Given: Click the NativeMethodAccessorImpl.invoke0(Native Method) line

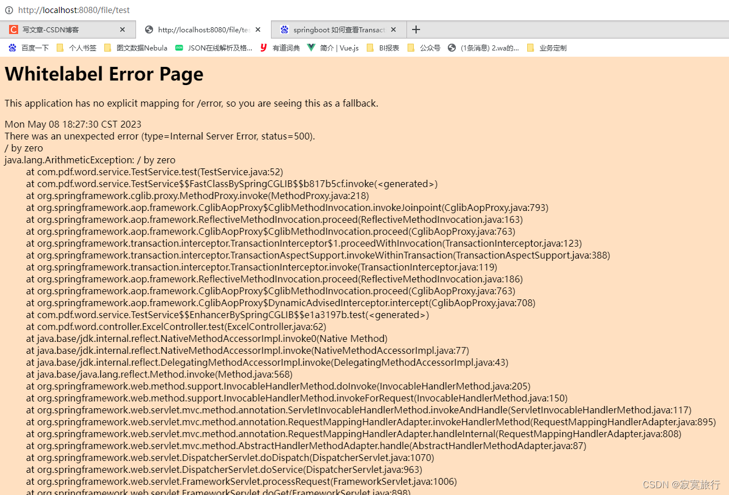Looking at the screenshot, I should click(x=207, y=339).
